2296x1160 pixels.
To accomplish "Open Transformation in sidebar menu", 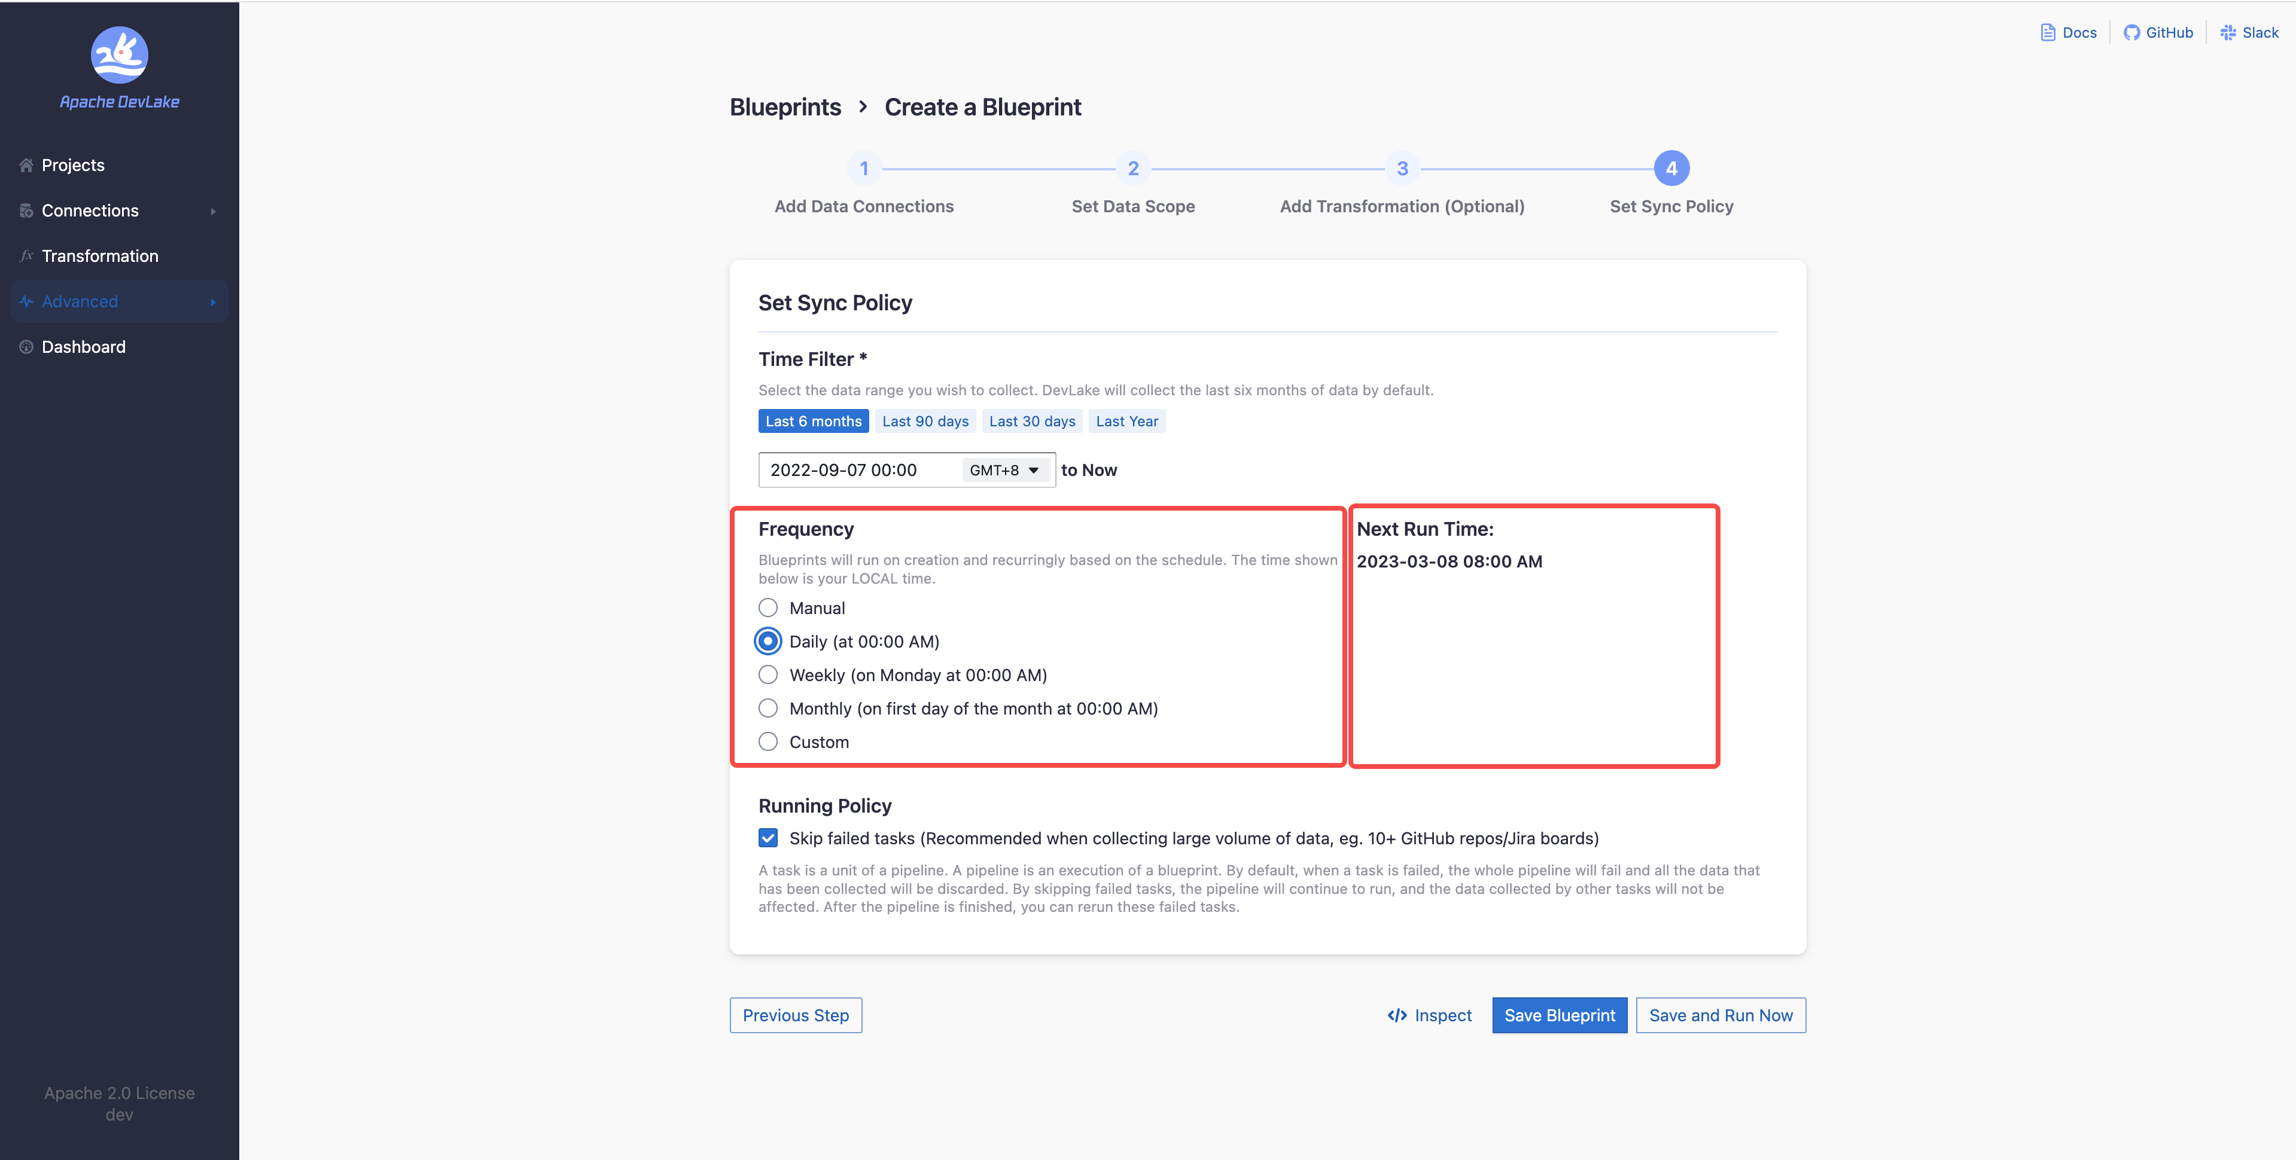I will click(100, 256).
